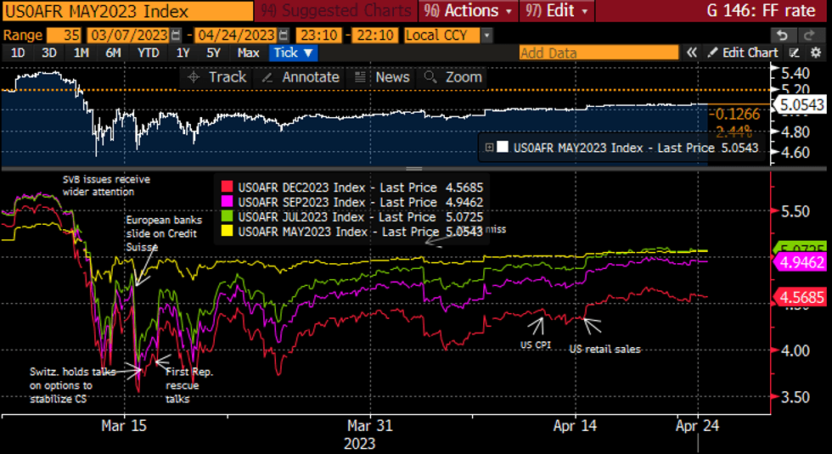Viewport: 832px width, 454px height.
Task: Switch to the 6M range
Action: (x=112, y=53)
